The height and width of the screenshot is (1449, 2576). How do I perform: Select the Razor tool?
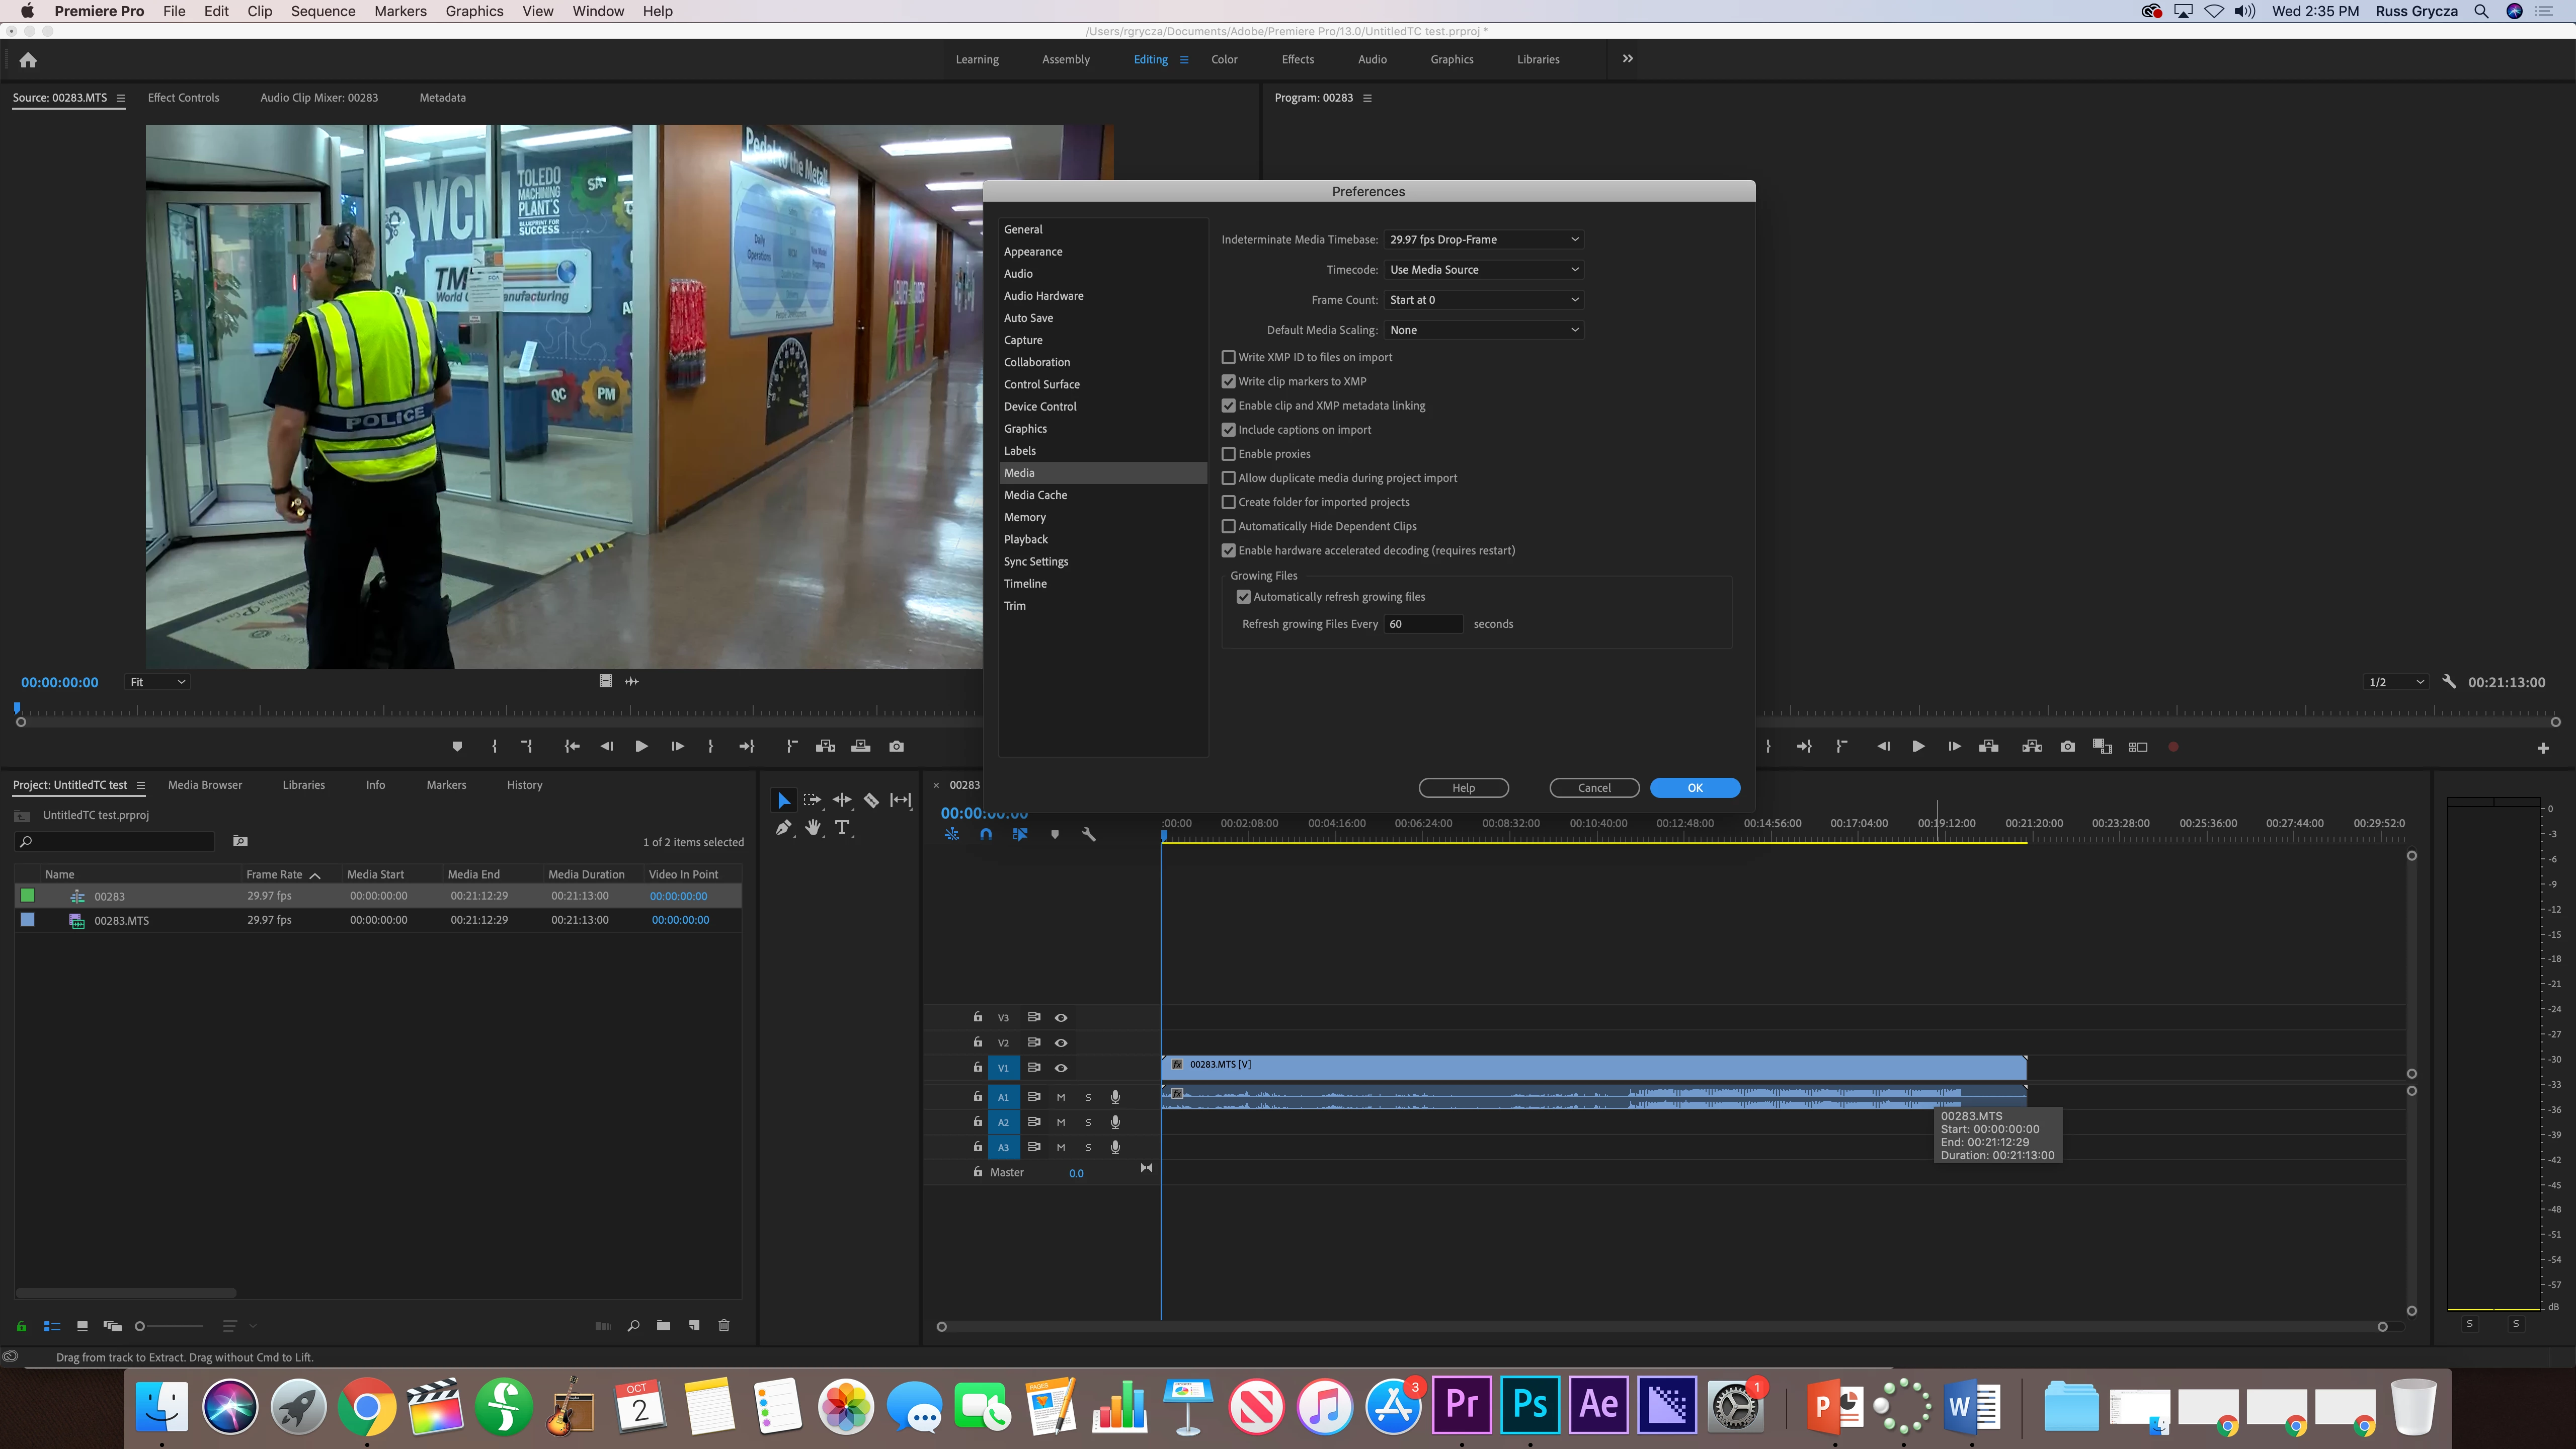point(871,800)
